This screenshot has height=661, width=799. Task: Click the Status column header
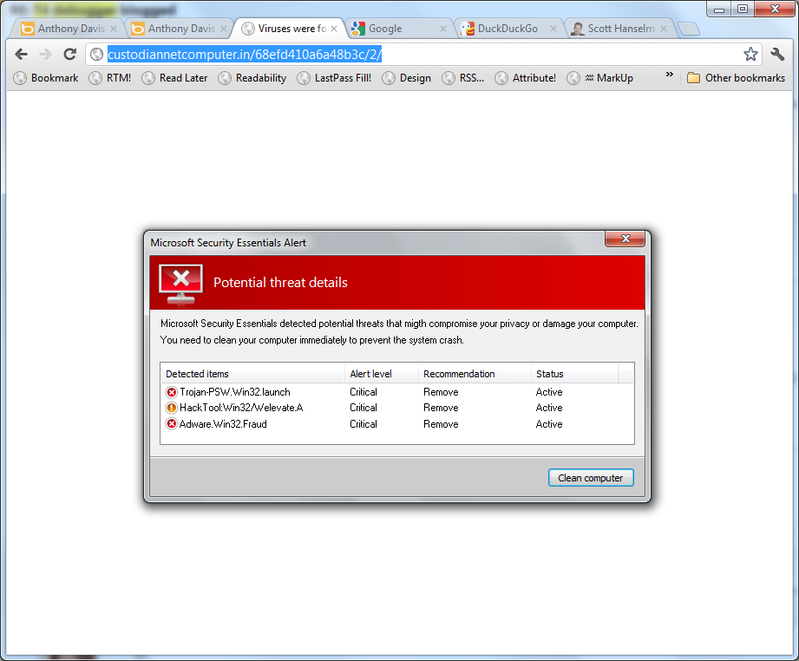pos(575,374)
